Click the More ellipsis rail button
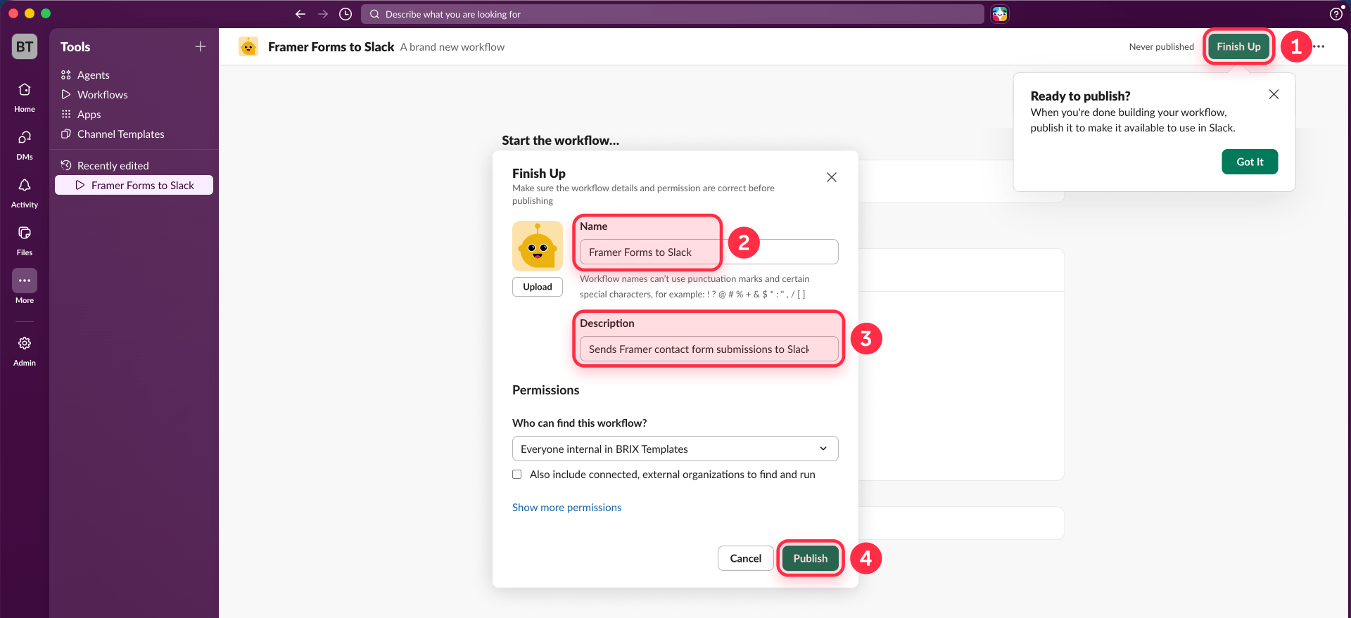Image resolution: width=1351 pixels, height=618 pixels. pyautogui.click(x=25, y=281)
